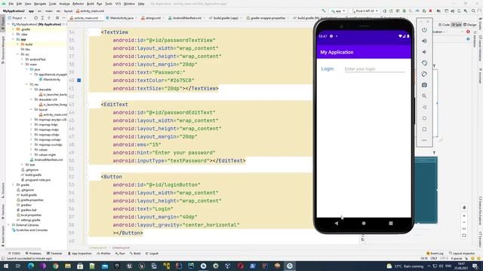Image resolution: width=483 pixels, height=271 pixels.
Task: Tap the phone screen Back navigation button
Action: click(337, 224)
